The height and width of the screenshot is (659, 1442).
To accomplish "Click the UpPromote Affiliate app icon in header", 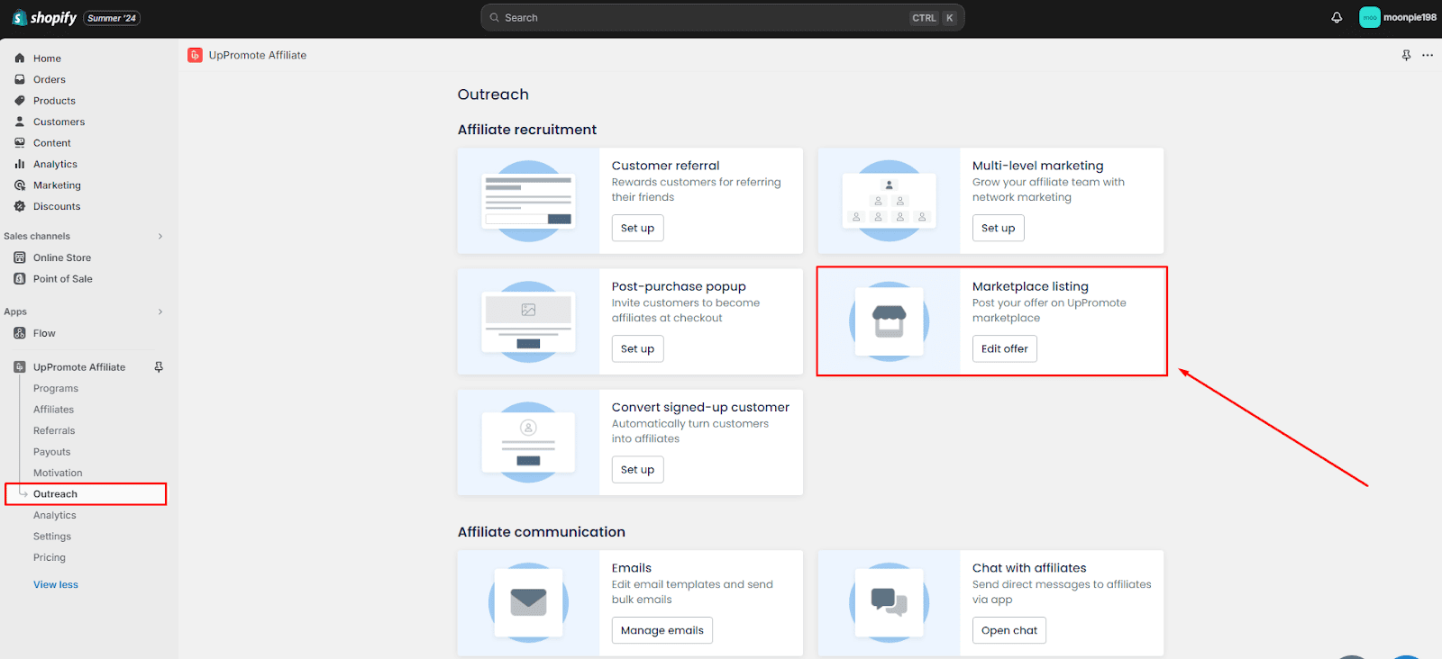I will [195, 56].
